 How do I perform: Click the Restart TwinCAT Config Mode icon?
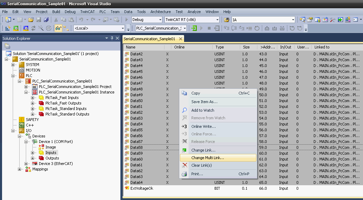coord(26,28)
